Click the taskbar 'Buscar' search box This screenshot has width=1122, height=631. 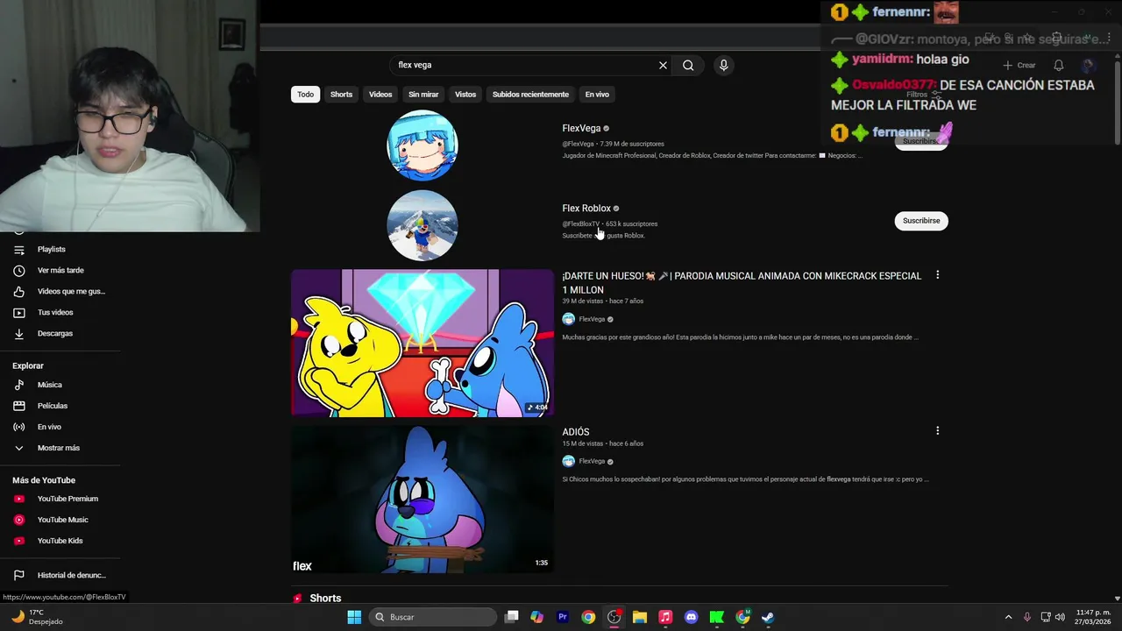[x=433, y=617]
